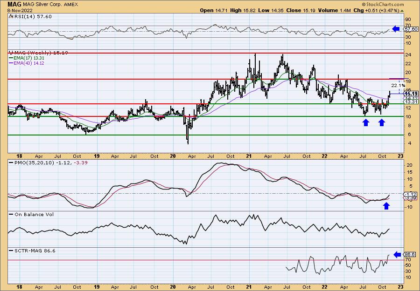The width and height of the screenshot is (420, 291).
Task: Click the Open 14.71 value
Action: pos(214,11)
